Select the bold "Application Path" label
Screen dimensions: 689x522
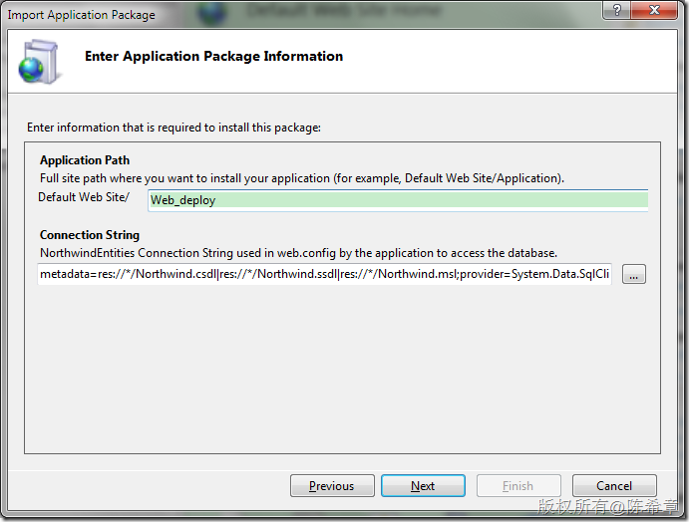85,160
